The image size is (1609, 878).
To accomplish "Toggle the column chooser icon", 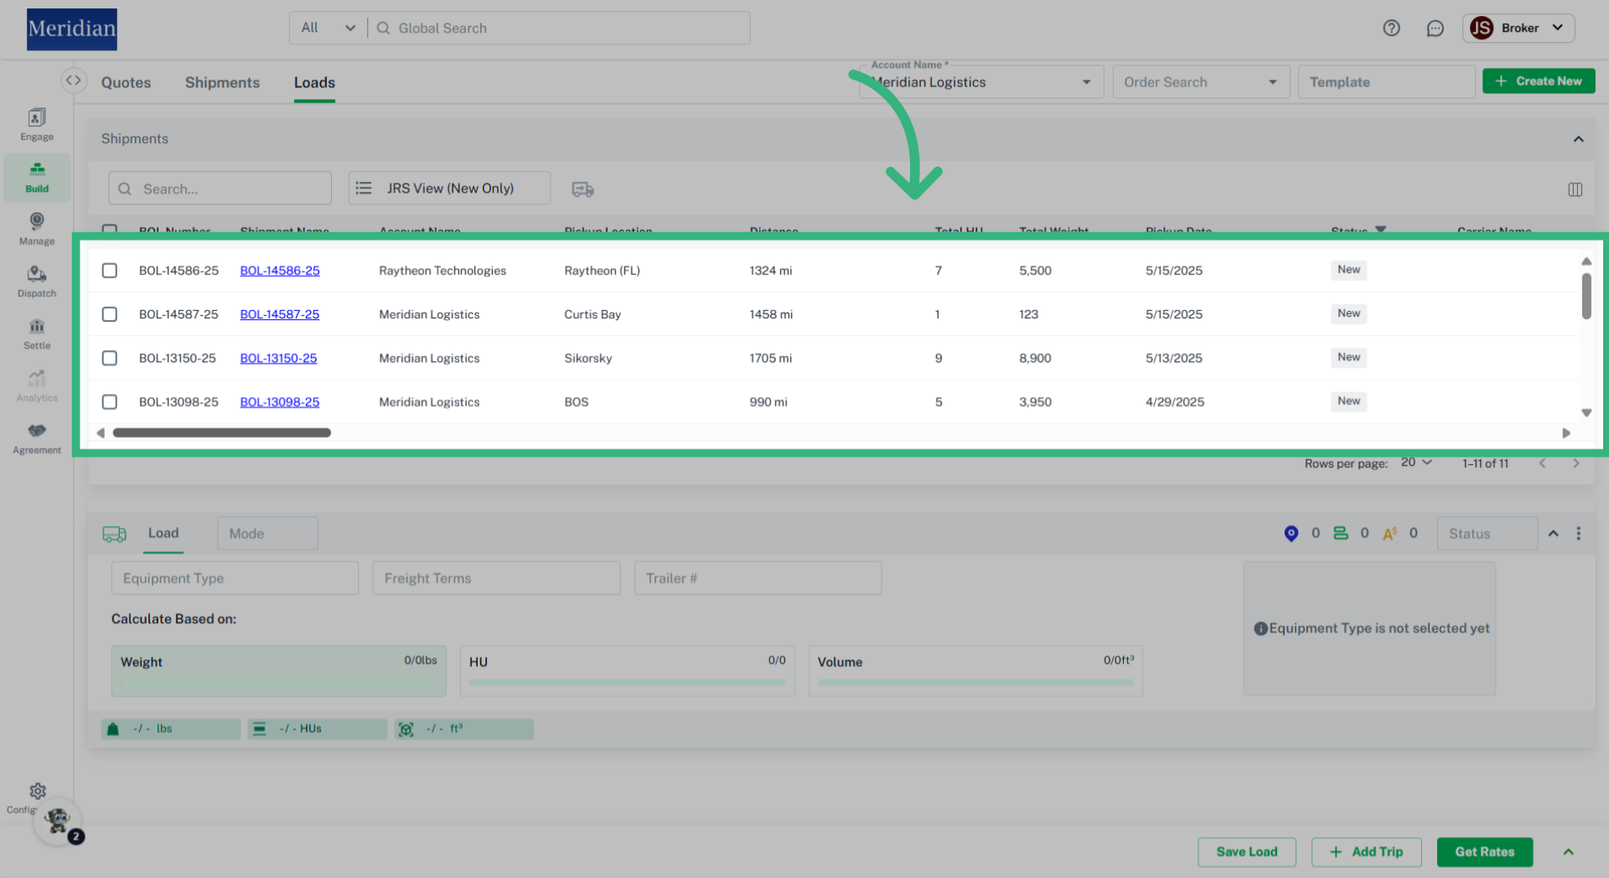I will [x=1575, y=189].
